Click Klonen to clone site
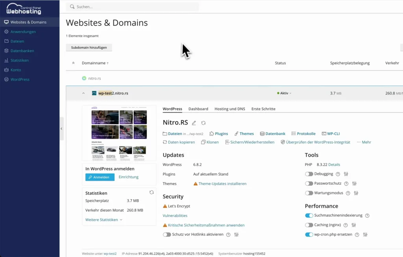Viewport: 403px width, 257px height. click(210, 142)
